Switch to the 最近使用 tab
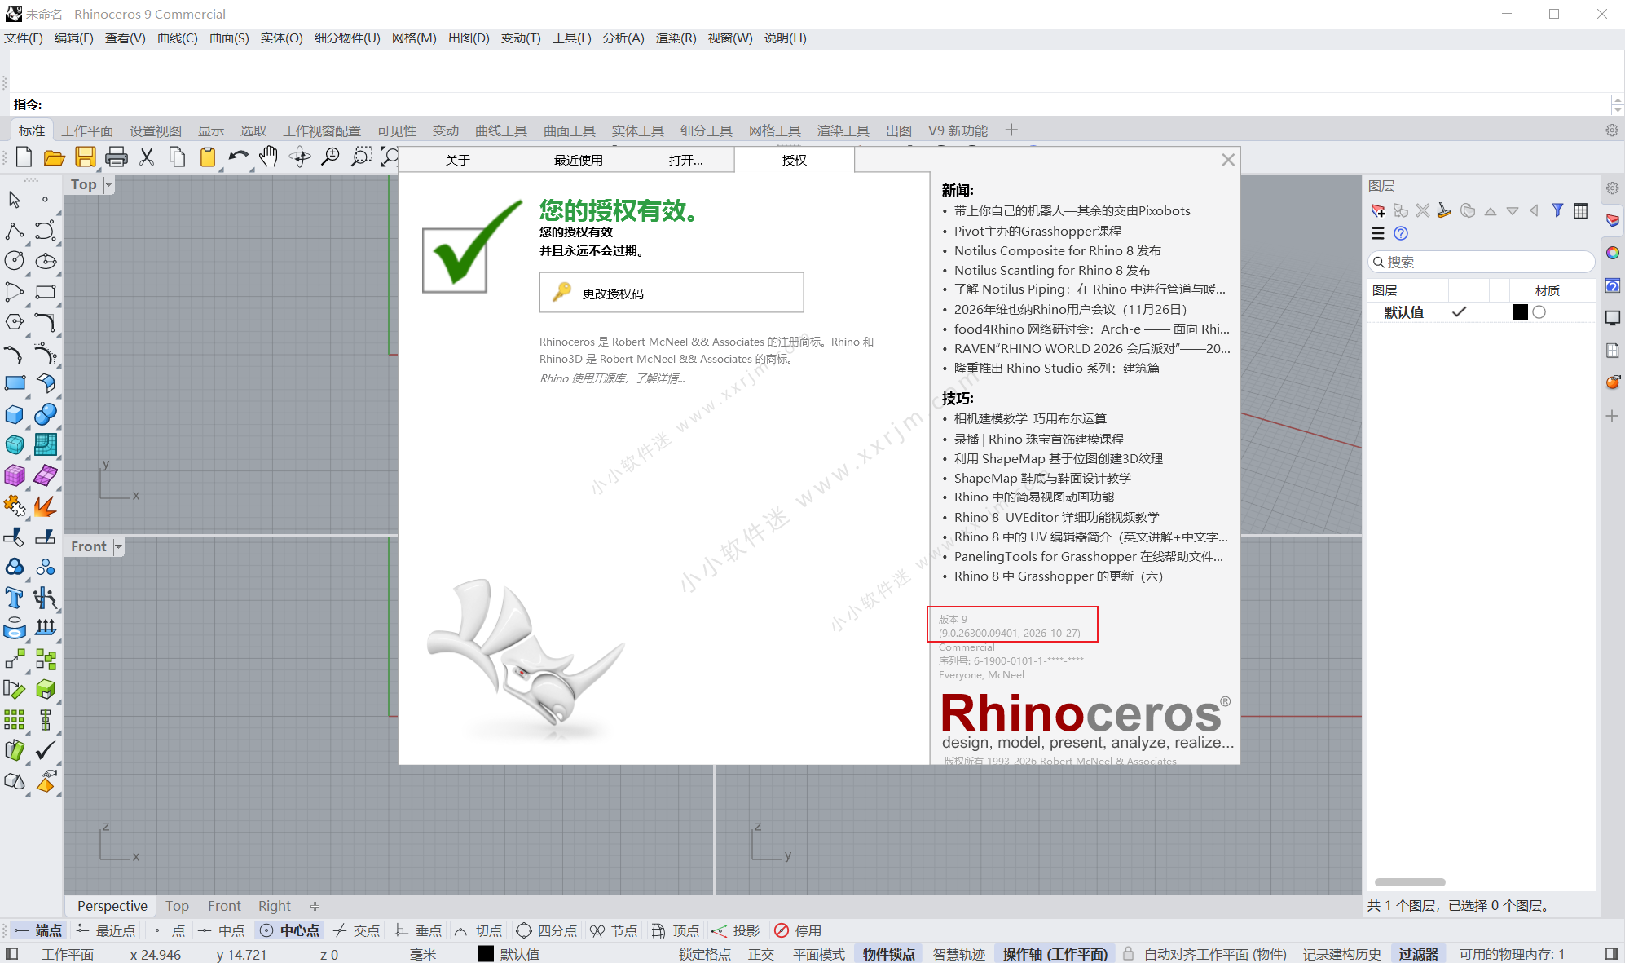Viewport: 1625px width, 963px height. point(579,160)
